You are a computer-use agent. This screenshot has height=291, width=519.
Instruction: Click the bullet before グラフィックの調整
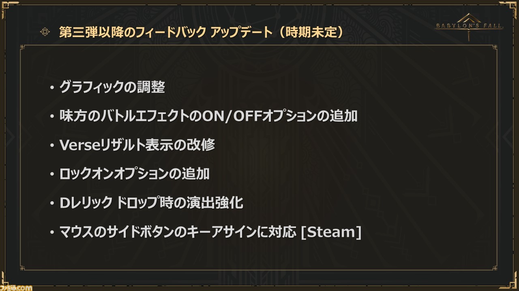pos(51,88)
